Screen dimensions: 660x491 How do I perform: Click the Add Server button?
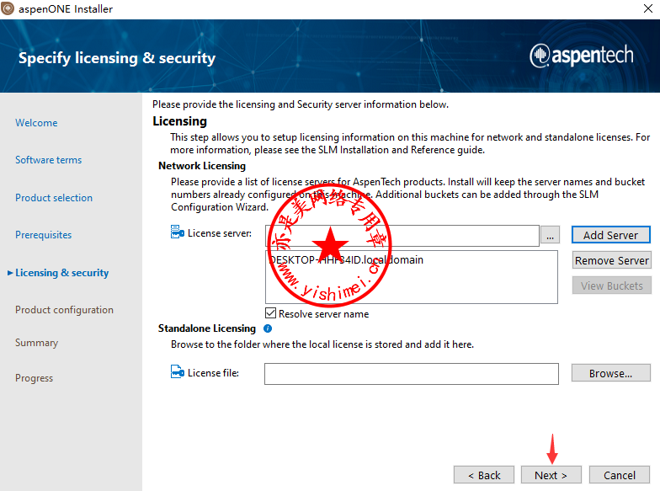click(610, 235)
